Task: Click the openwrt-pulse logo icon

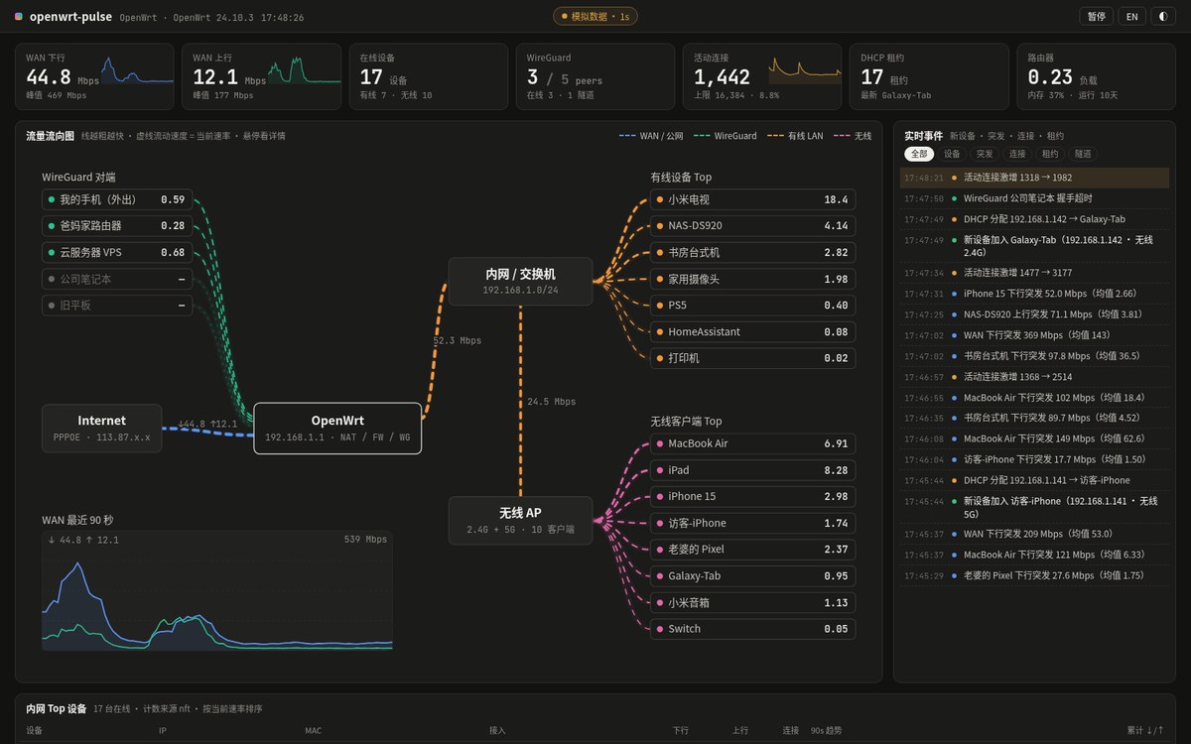Action: (x=19, y=17)
